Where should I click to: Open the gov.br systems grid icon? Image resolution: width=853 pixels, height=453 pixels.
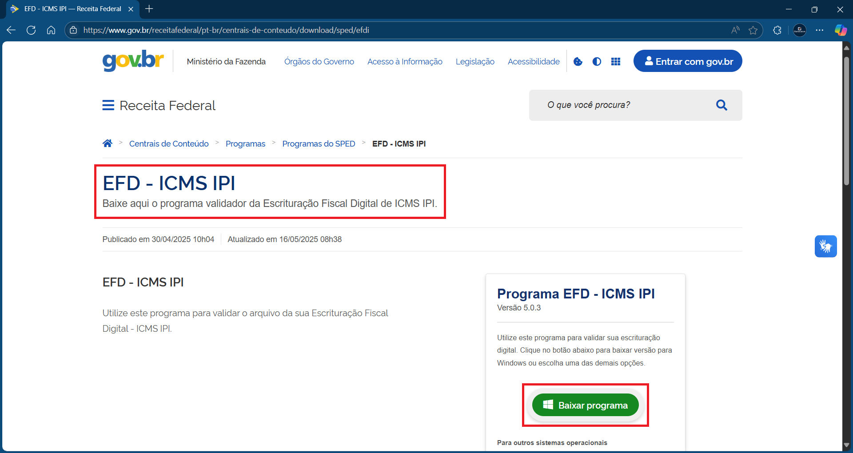616,62
